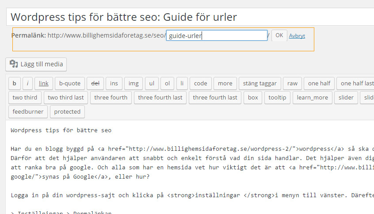Insert image with img button
374x214 pixels.
click(x=134, y=83)
